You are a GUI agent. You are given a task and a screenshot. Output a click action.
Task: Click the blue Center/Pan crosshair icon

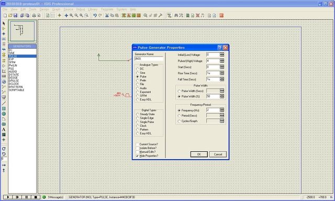[66, 15]
